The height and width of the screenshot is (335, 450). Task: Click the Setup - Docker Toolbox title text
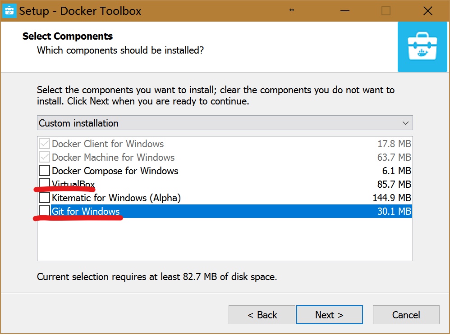[x=80, y=11]
